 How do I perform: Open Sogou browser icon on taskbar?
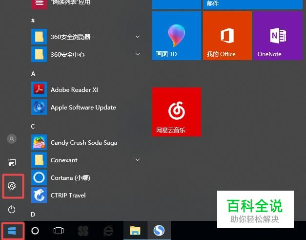[x=159, y=231]
